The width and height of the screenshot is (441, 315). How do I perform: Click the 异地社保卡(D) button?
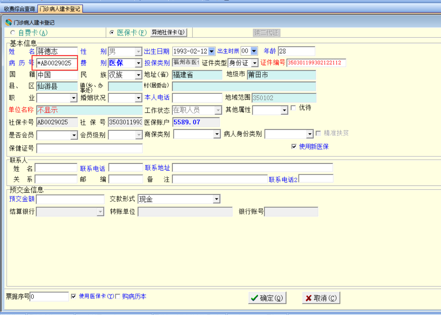coord(168,32)
